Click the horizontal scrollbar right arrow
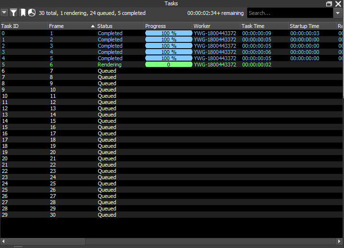 [x=340, y=241]
